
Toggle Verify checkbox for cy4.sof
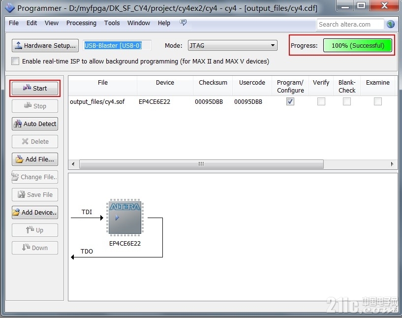click(321, 101)
